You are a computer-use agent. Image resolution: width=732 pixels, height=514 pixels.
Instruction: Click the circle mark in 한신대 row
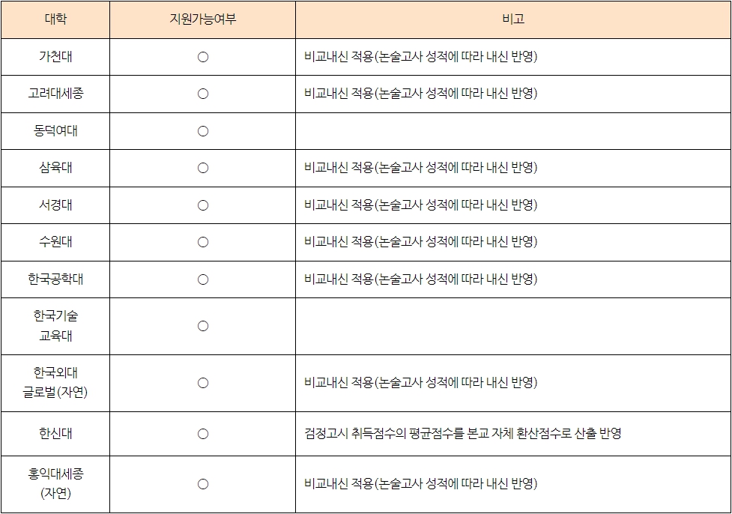coord(202,434)
